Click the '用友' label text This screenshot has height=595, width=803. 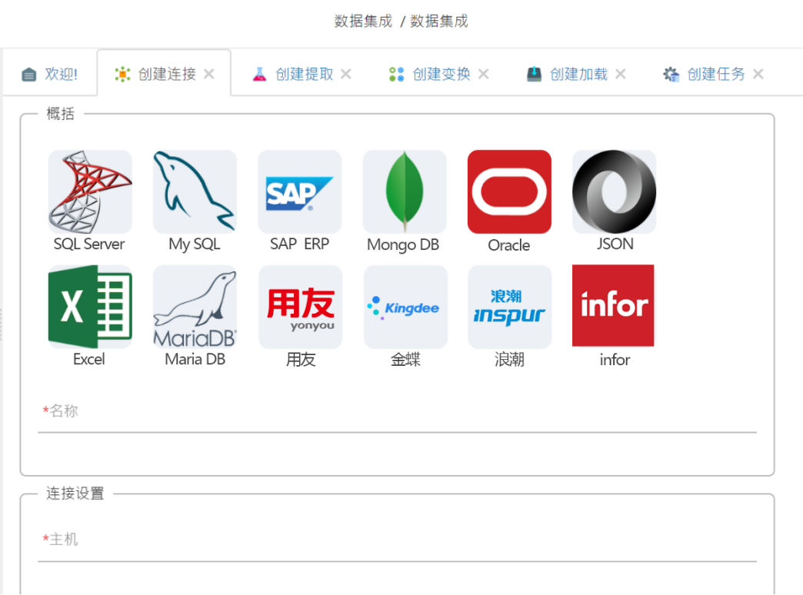pyautogui.click(x=301, y=360)
